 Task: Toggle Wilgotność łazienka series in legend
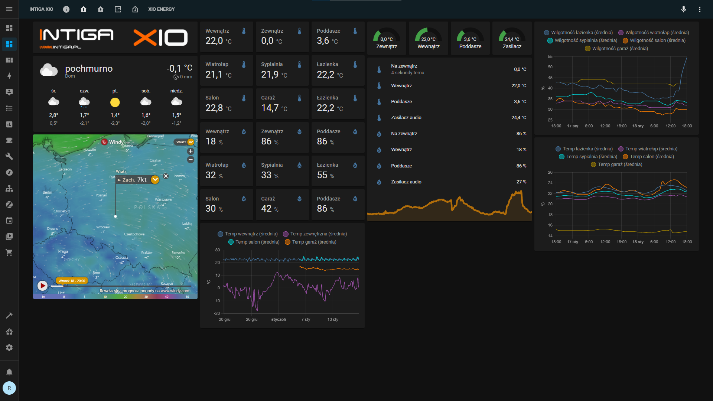click(578, 33)
